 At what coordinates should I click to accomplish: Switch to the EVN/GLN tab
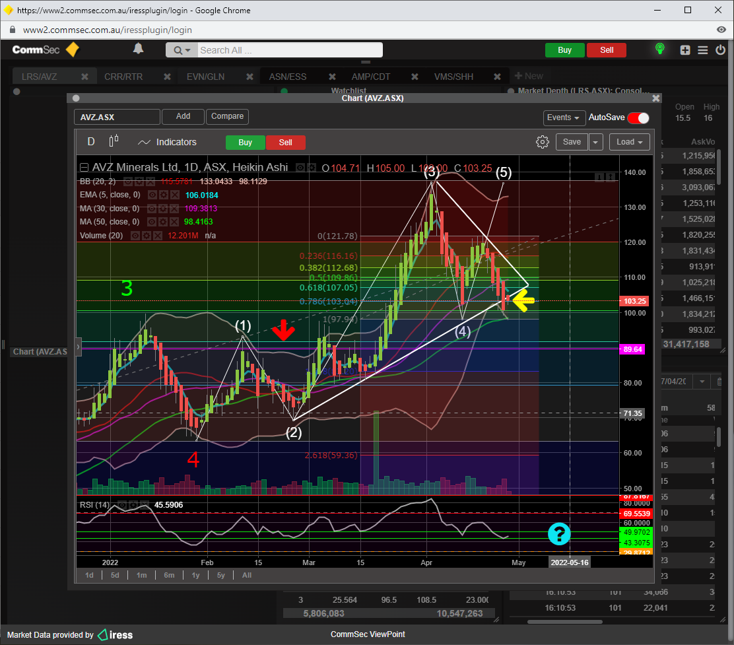point(205,77)
